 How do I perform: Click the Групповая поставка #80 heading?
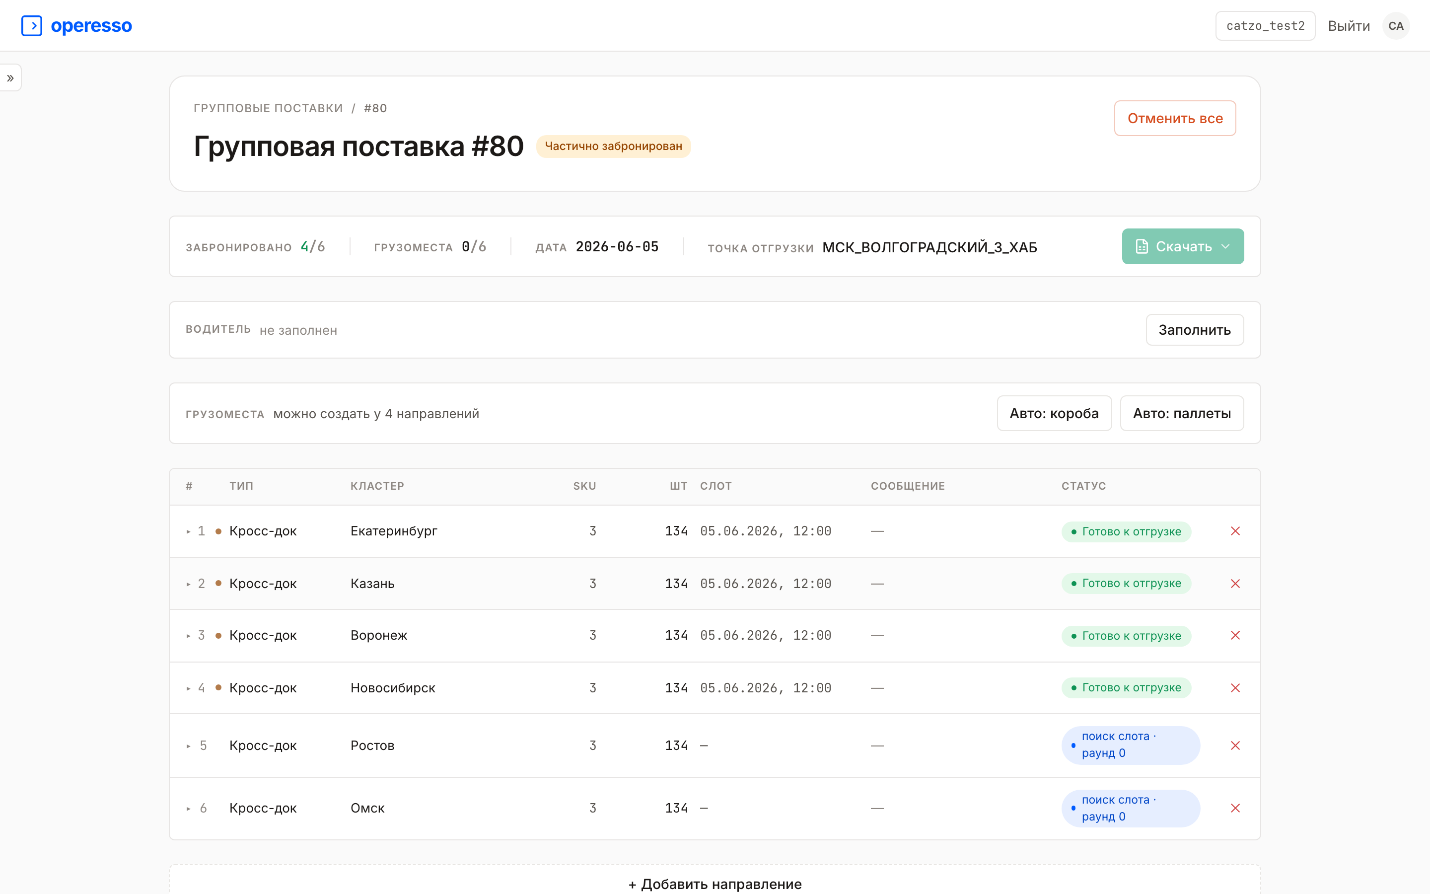pyautogui.click(x=358, y=146)
